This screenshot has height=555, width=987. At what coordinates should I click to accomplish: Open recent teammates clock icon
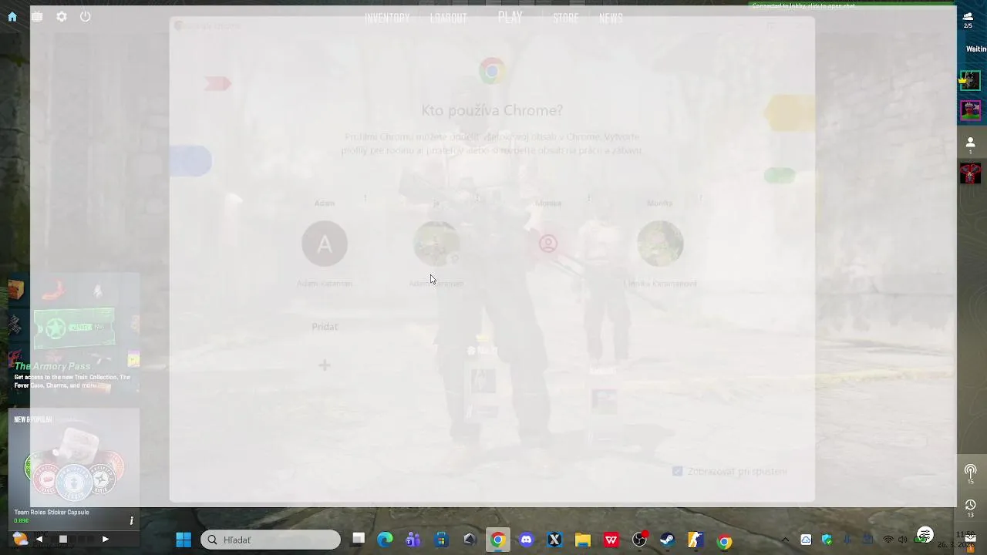(x=970, y=507)
